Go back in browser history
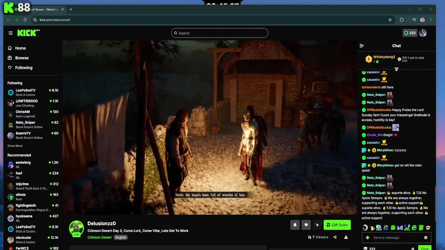 (x=8, y=20)
